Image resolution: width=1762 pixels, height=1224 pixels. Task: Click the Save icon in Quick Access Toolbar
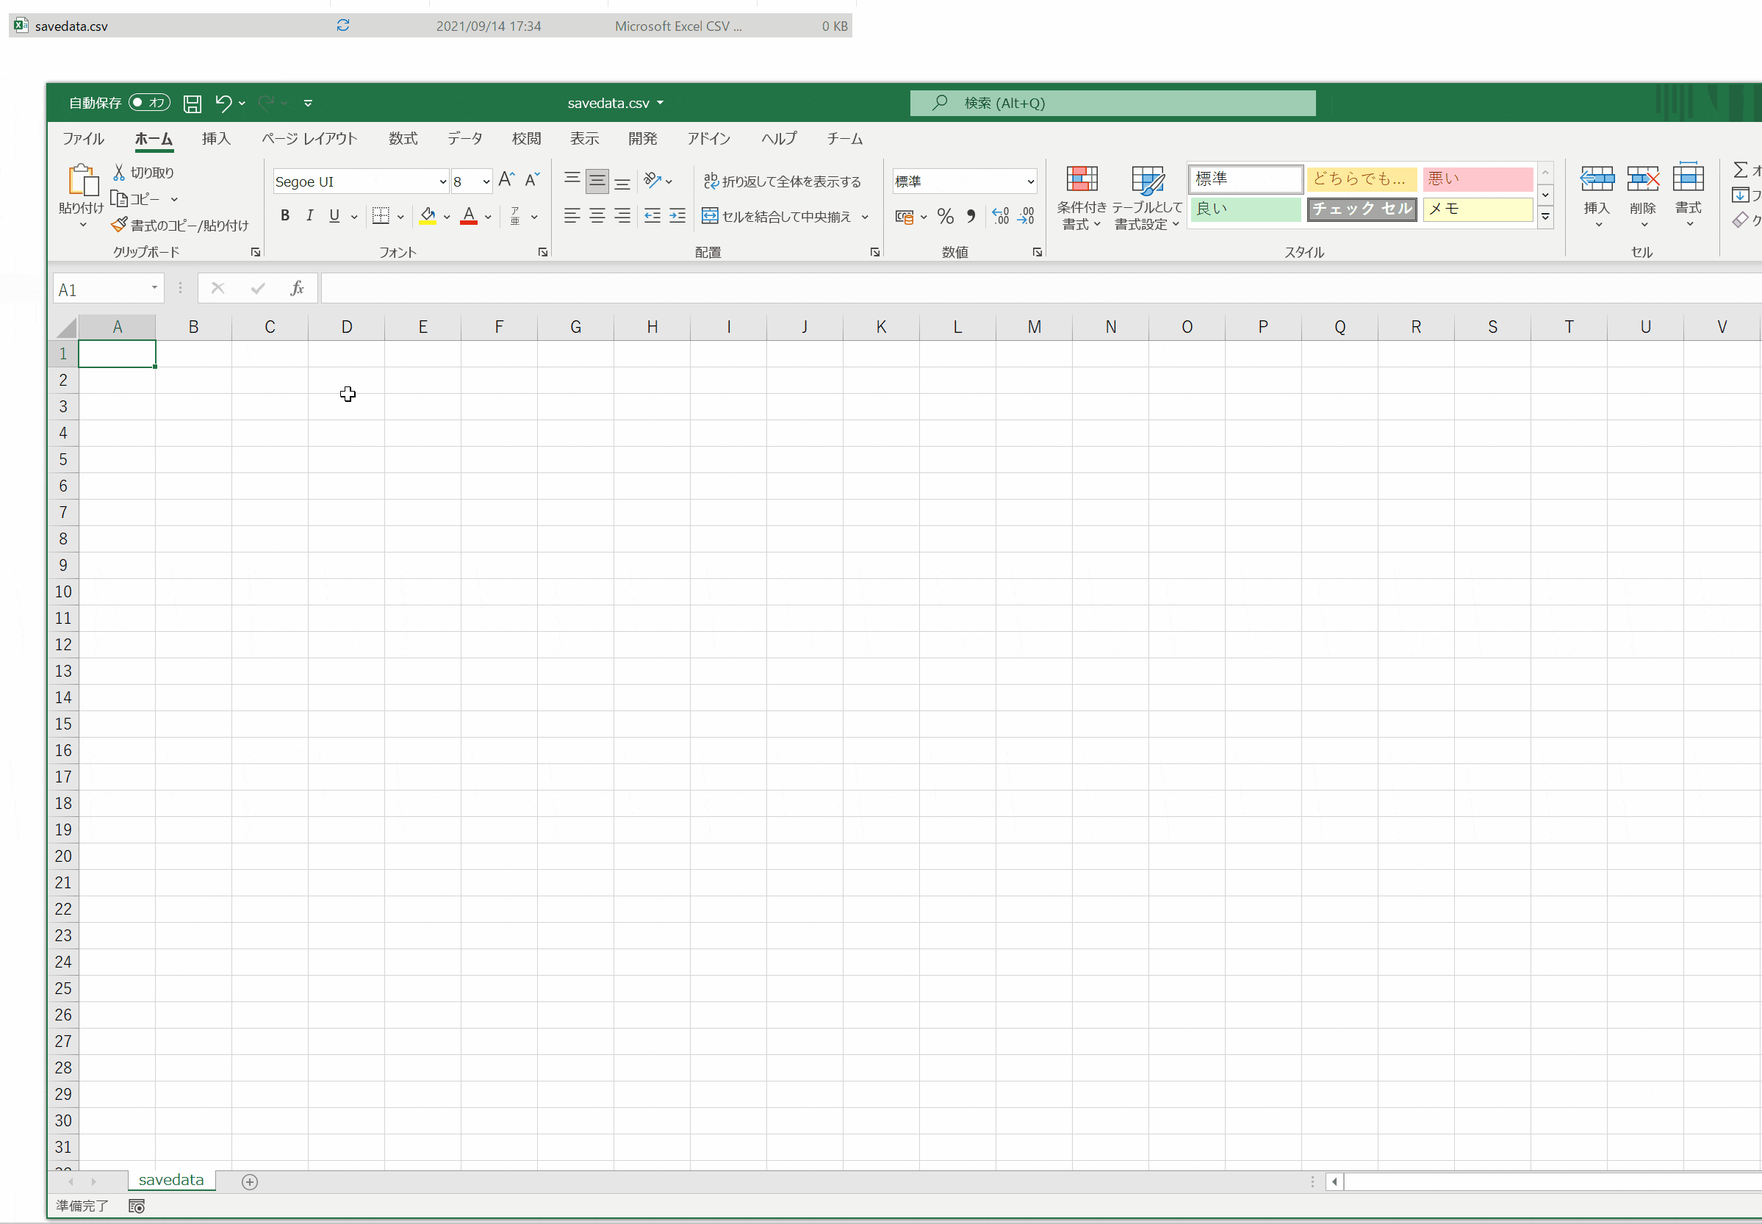click(x=192, y=102)
